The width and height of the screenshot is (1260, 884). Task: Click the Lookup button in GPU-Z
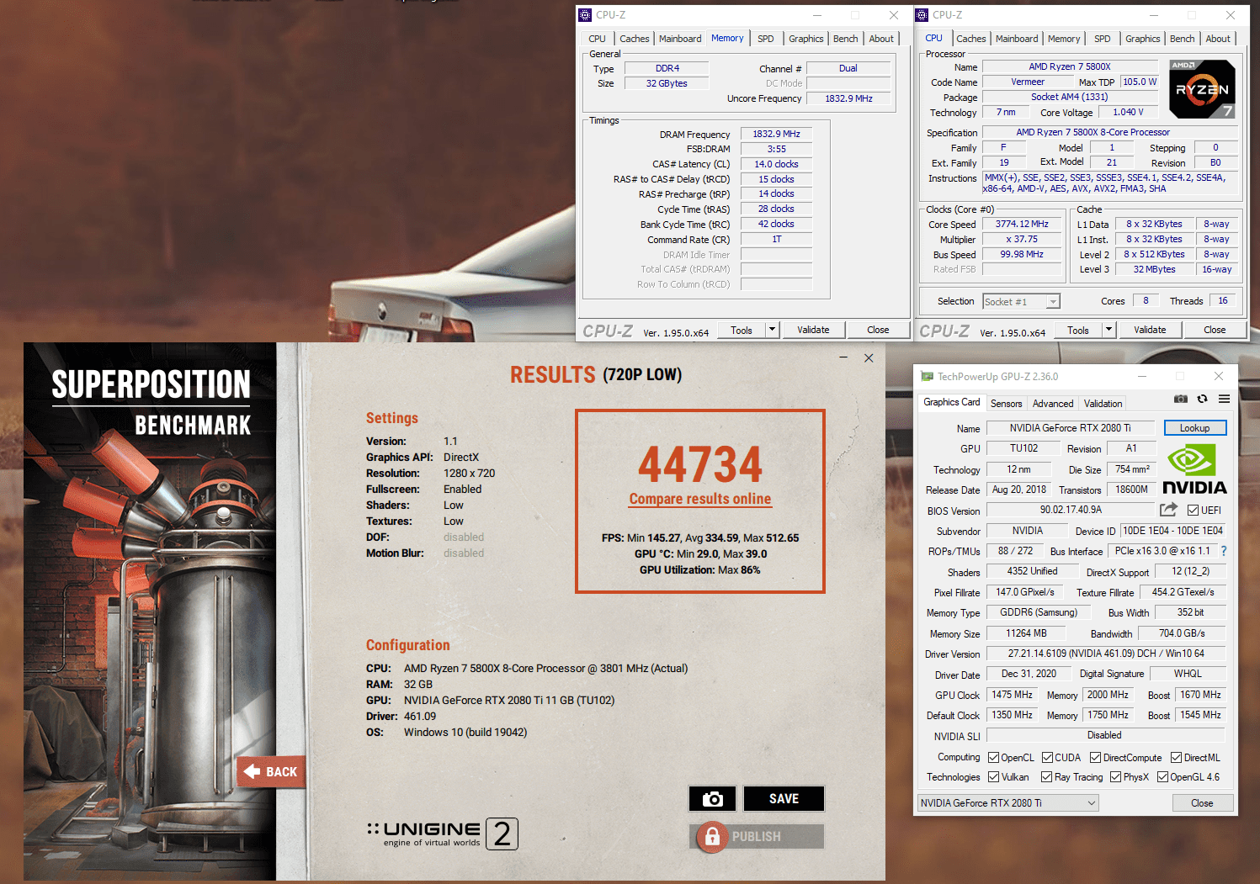tap(1194, 428)
